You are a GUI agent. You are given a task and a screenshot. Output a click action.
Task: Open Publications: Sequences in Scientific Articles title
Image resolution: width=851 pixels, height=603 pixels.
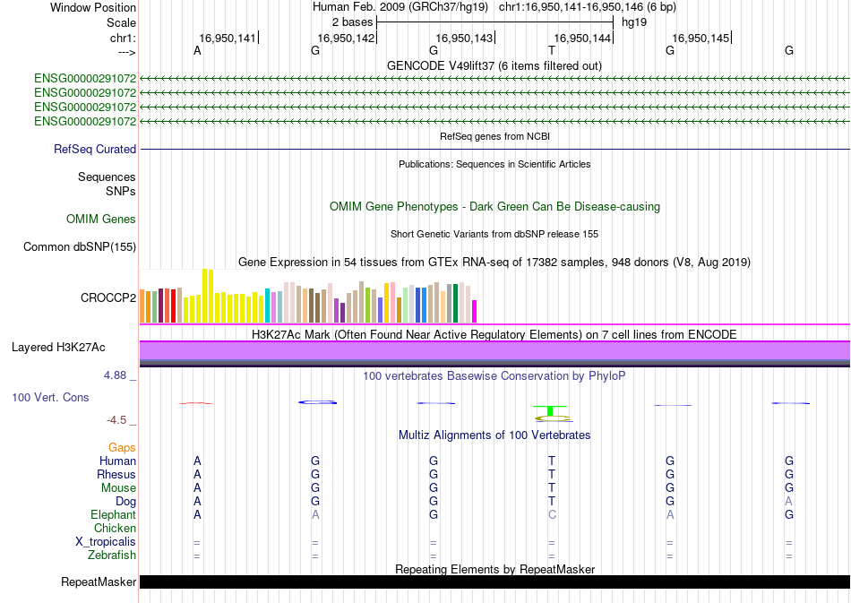(x=494, y=164)
